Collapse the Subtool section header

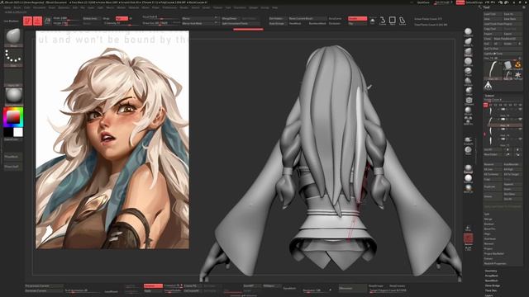[x=489, y=96]
